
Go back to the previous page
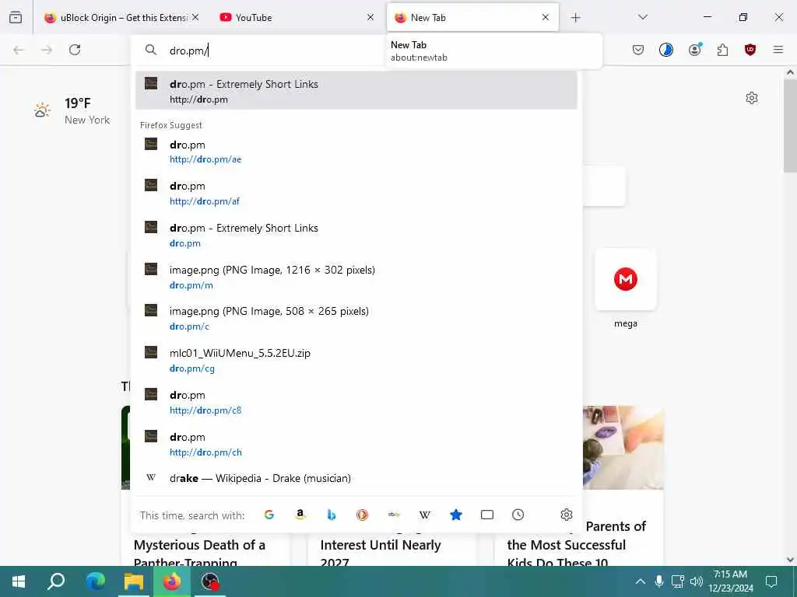(x=19, y=50)
